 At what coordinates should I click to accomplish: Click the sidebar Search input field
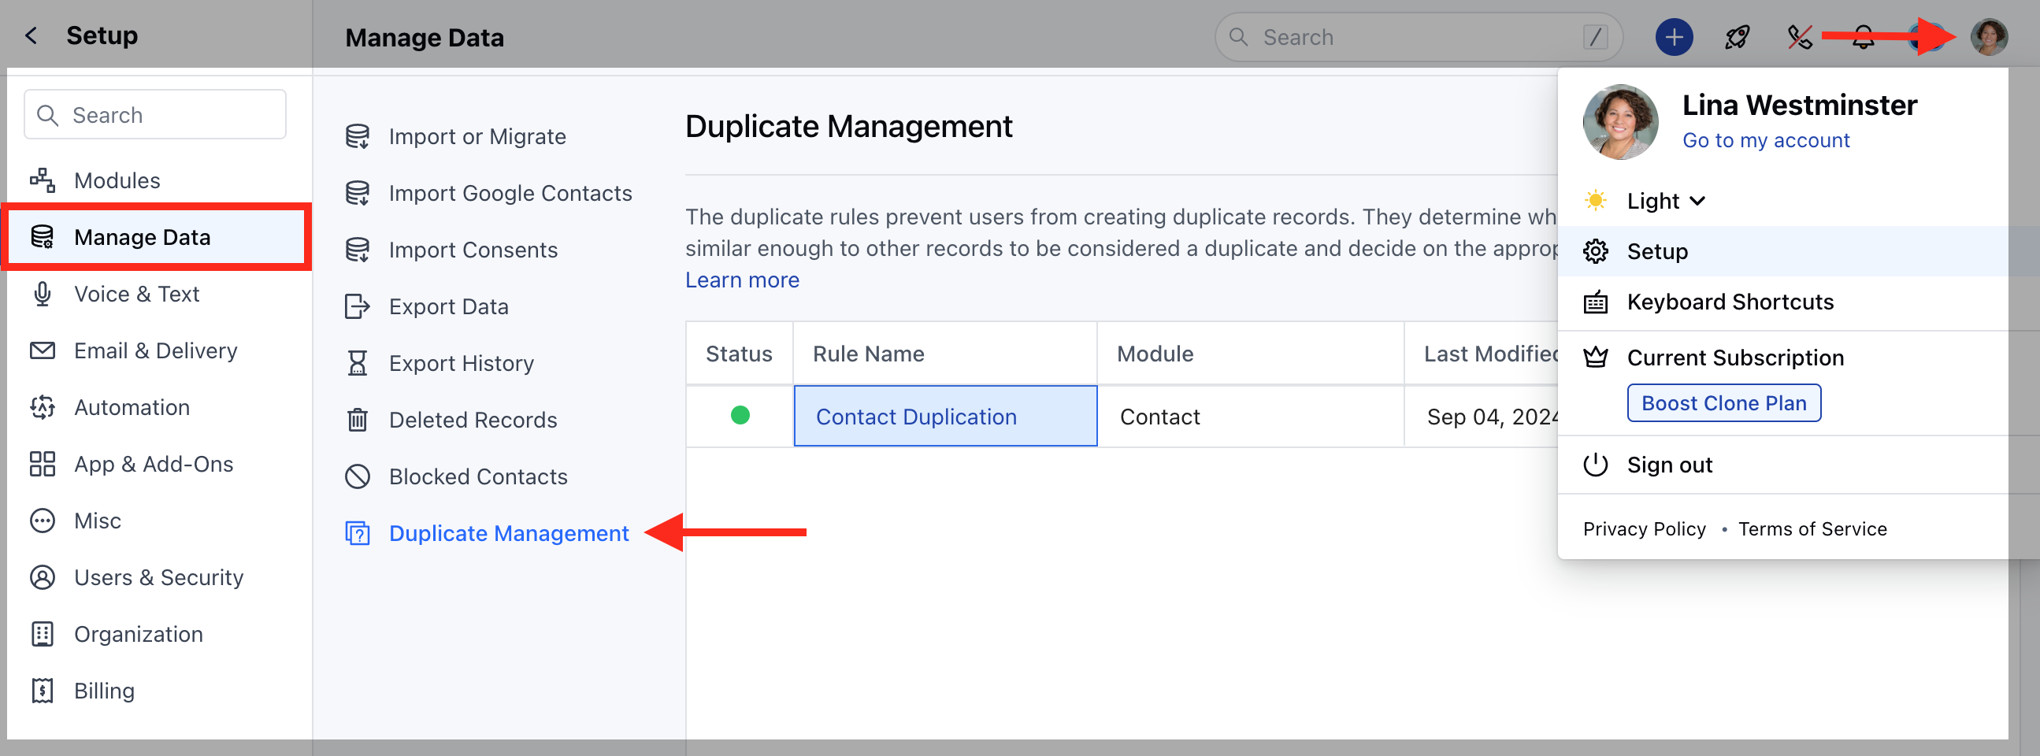point(155,115)
